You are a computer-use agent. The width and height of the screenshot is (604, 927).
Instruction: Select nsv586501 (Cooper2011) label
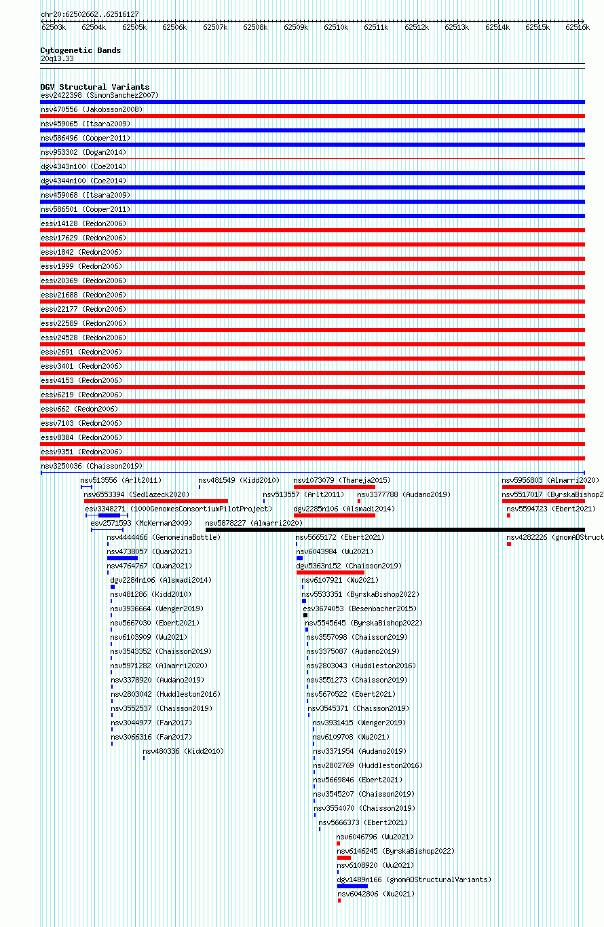pyautogui.click(x=85, y=209)
